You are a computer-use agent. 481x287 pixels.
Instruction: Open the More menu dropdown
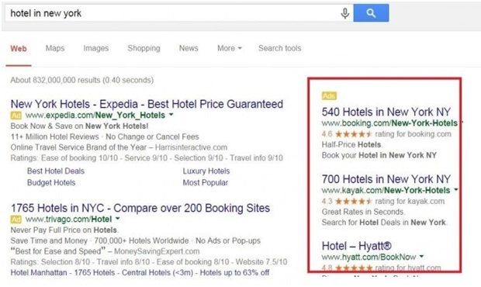pyautogui.click(x=230, y=48)
